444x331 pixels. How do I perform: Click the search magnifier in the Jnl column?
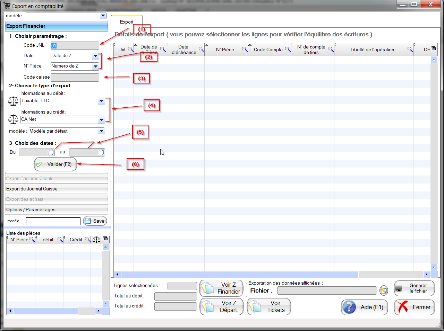point(130,50)
